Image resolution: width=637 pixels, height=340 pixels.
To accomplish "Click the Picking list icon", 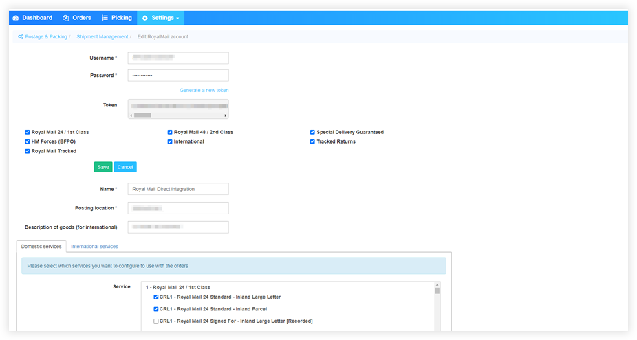I will pyautogui.click(x=105, y=18).
